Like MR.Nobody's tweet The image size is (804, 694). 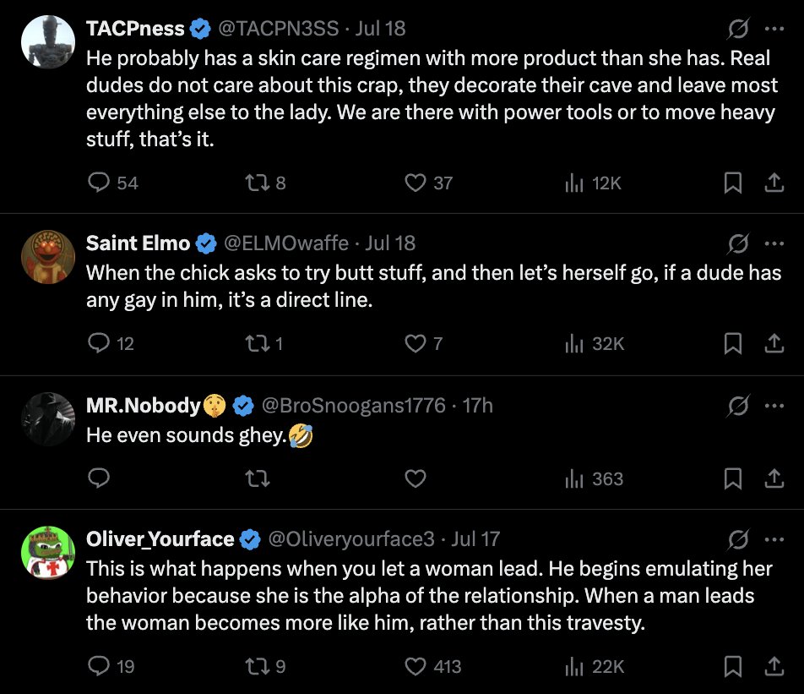(415, 479)
